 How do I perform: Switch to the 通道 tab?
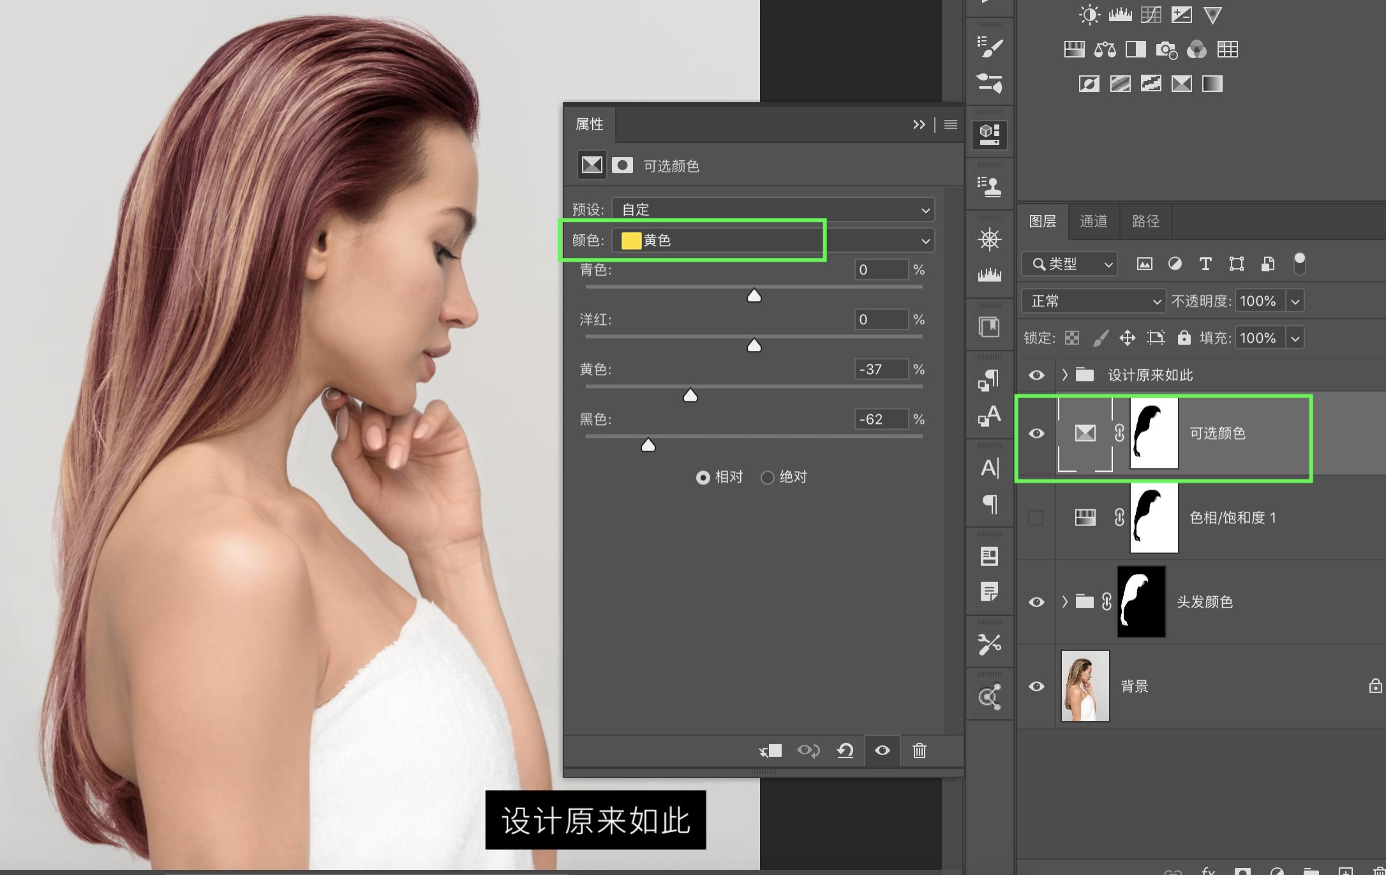coord(1093,221)
